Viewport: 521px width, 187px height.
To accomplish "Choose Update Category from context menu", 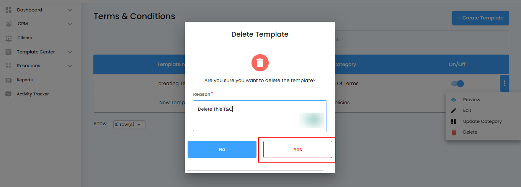I will tap(482, 121).
